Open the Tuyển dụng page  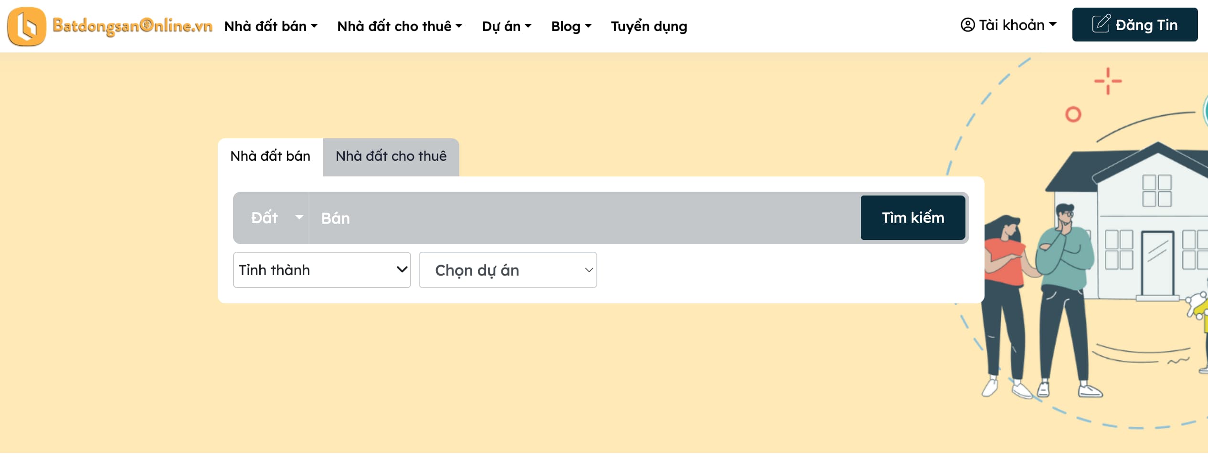click(x=648, y=26)
